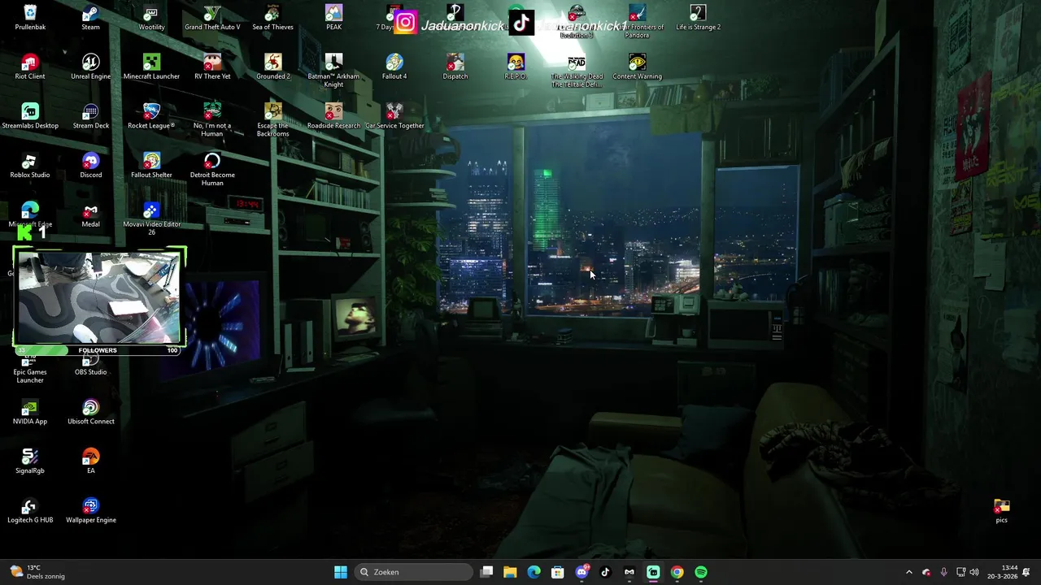Open File Explorer from the taskbar
Screen dimensions: 1041x585
click(x=510, y=572)
